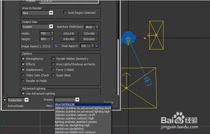Set output size to 320x240
The image size is (210, 134).
pos(69,34)
